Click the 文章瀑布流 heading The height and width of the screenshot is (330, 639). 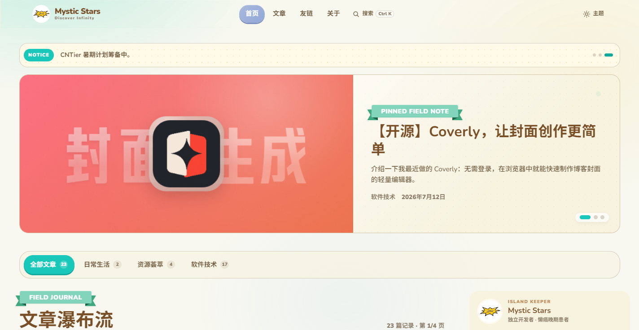[x=66, y=319]
